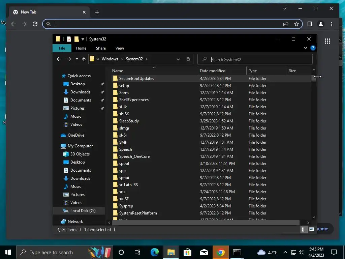Open the Windows Start menu
The image size is (345, 259).
pos(8,252)
